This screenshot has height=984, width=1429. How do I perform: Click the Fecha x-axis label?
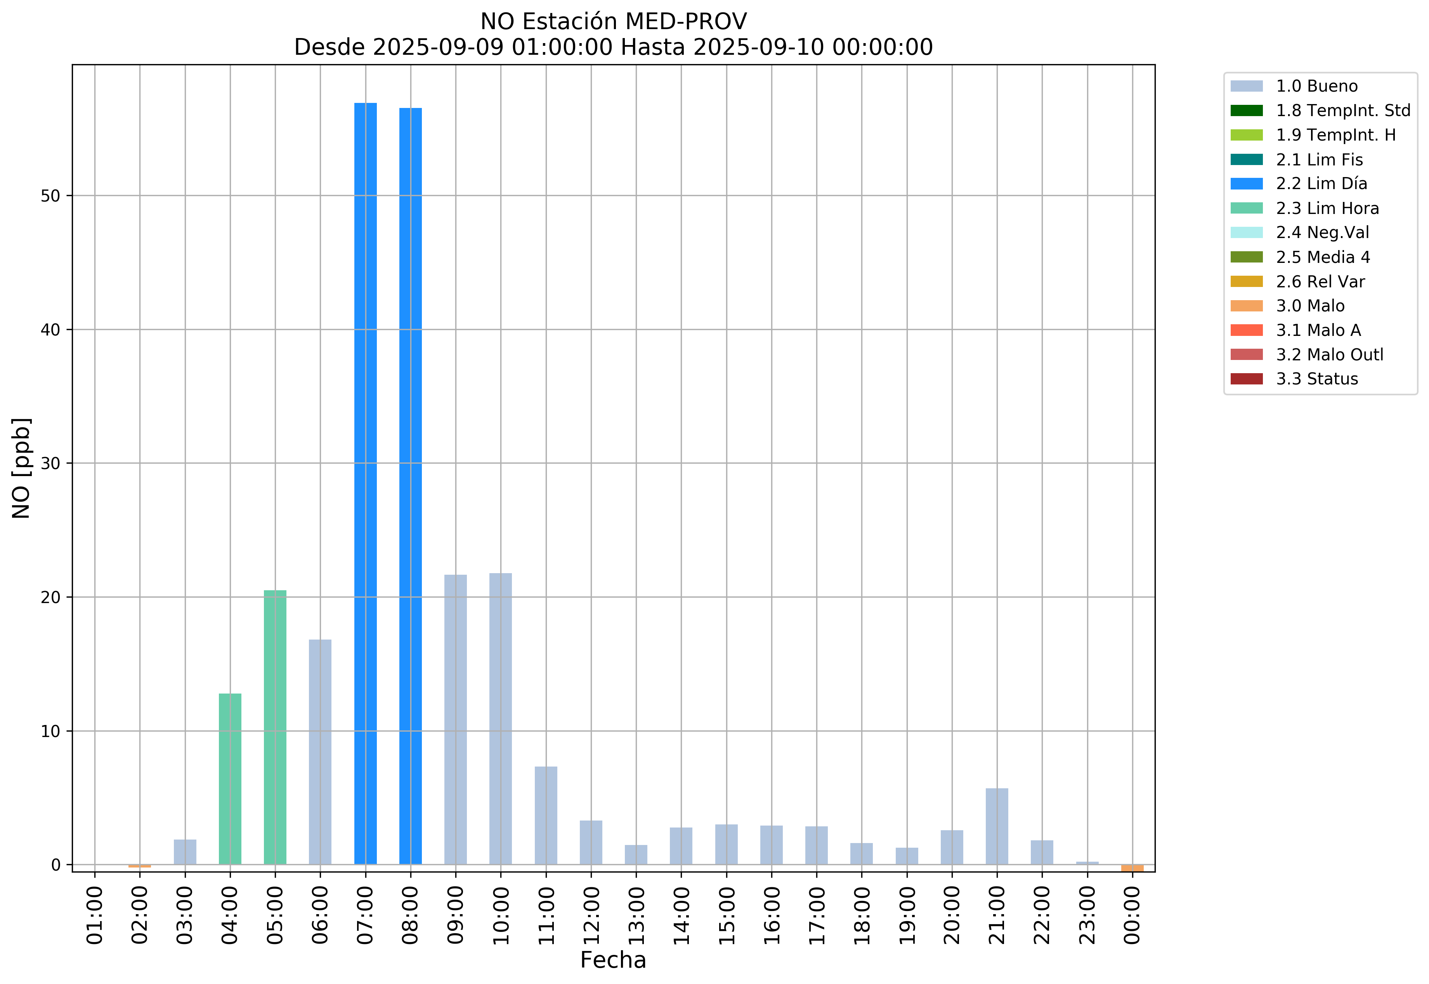coord(613,960)
